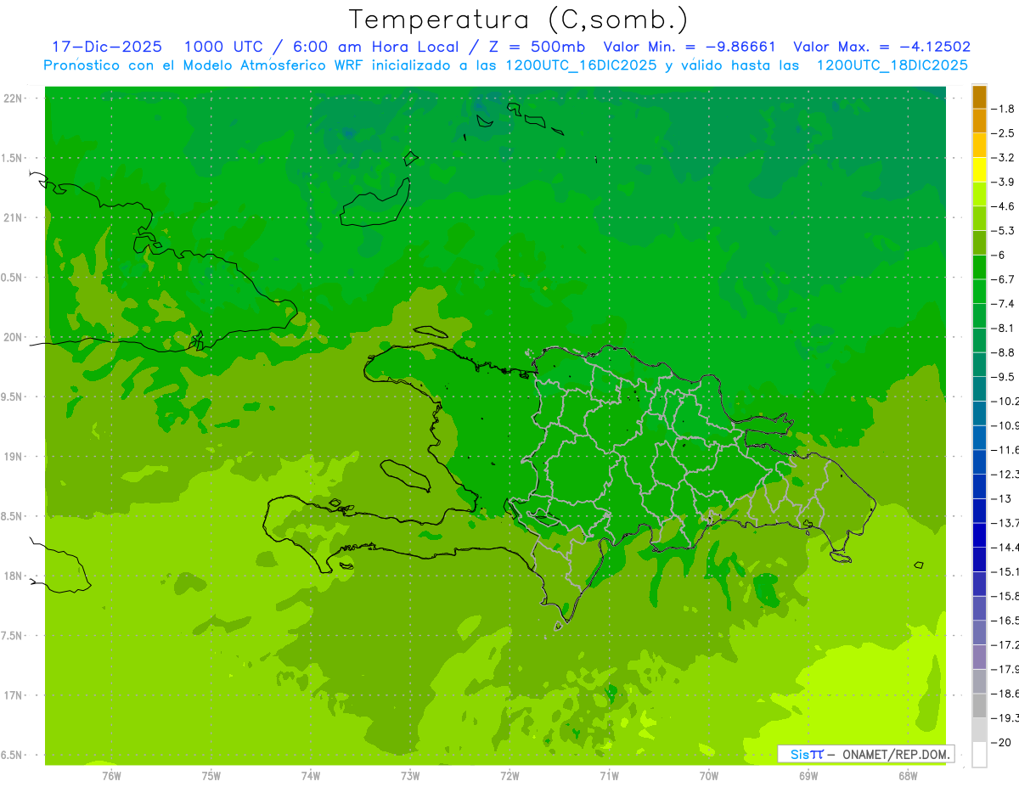This screenshot has height=787, width=1019.
Task: Click the '6.5N' latitude label
Action: pos(11,755)
